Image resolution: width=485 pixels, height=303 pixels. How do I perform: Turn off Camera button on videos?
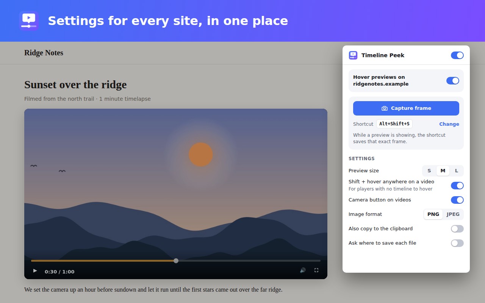[457, 200]
